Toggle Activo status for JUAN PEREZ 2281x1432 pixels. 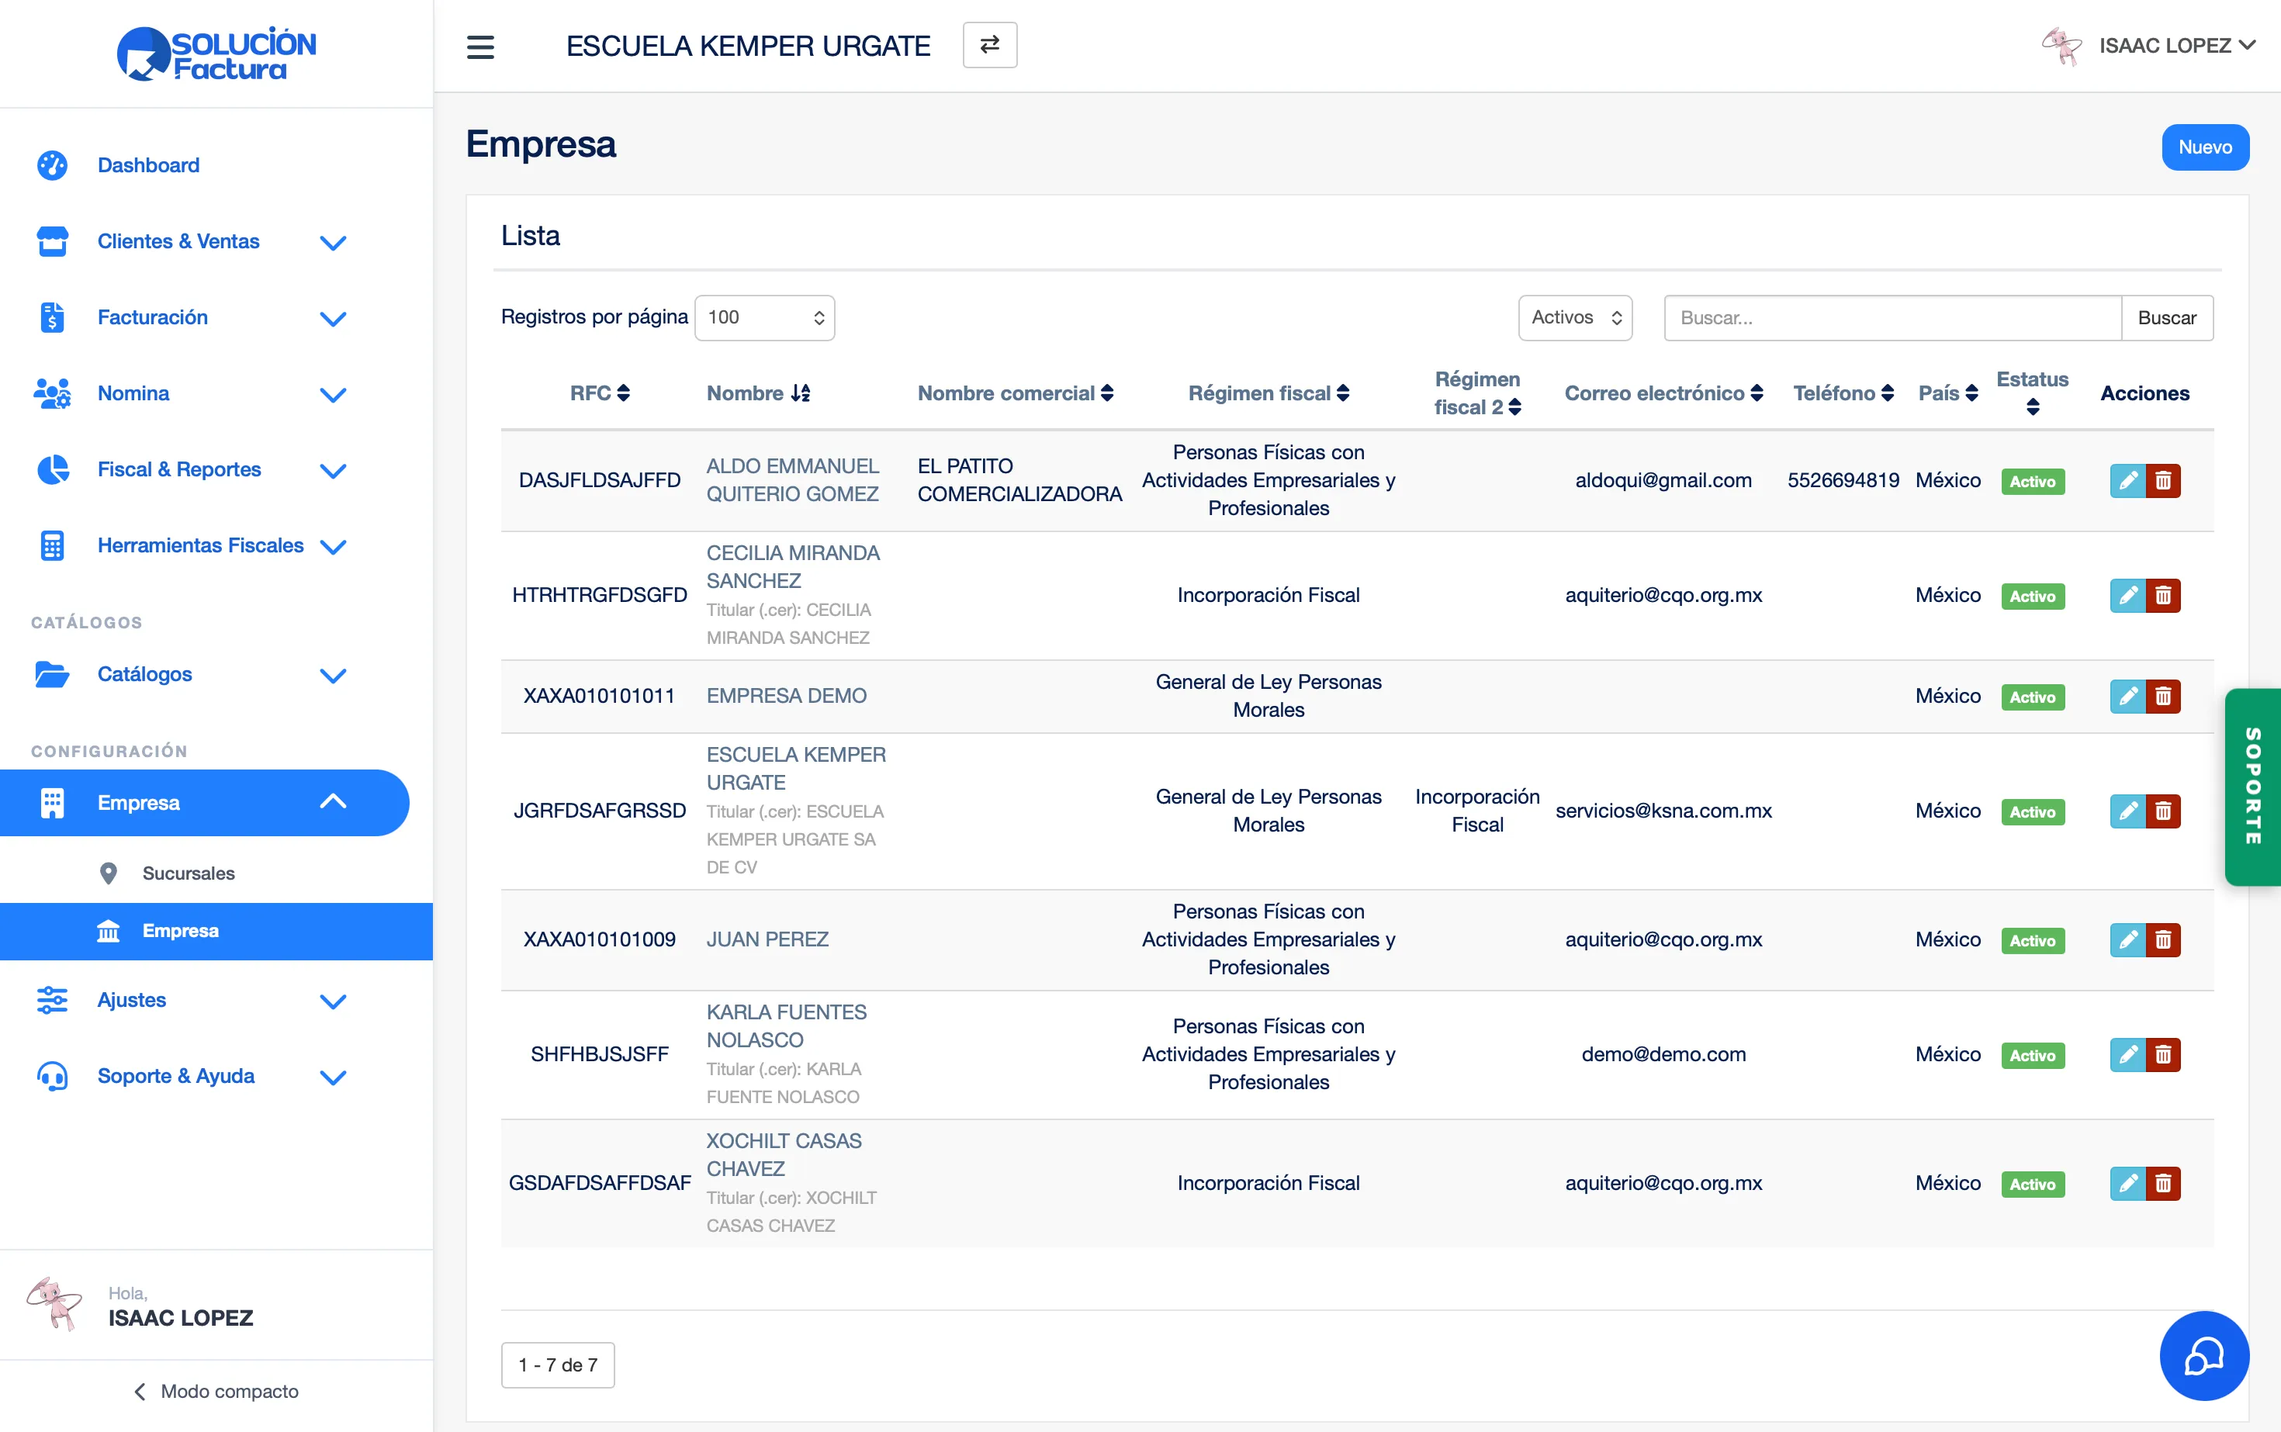point(2033,939)
